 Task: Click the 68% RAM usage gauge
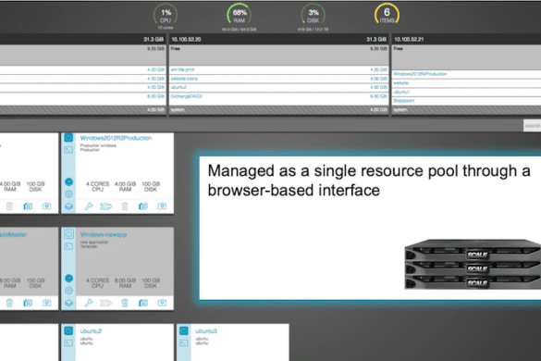(240, 15)
